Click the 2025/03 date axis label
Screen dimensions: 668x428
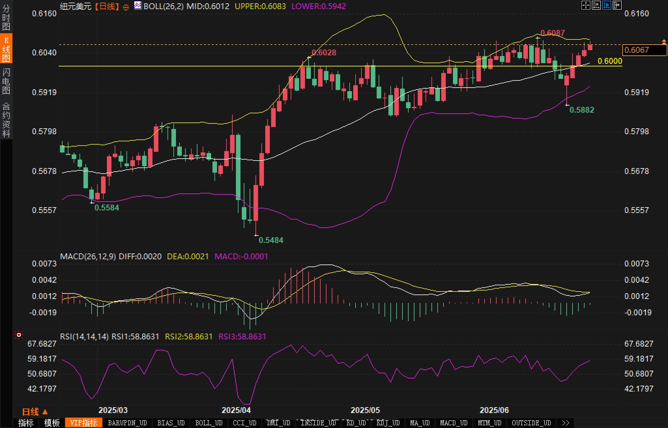pyautogui.click(x=113, y=410)
